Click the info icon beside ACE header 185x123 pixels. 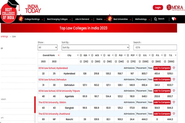click(92, 55)
